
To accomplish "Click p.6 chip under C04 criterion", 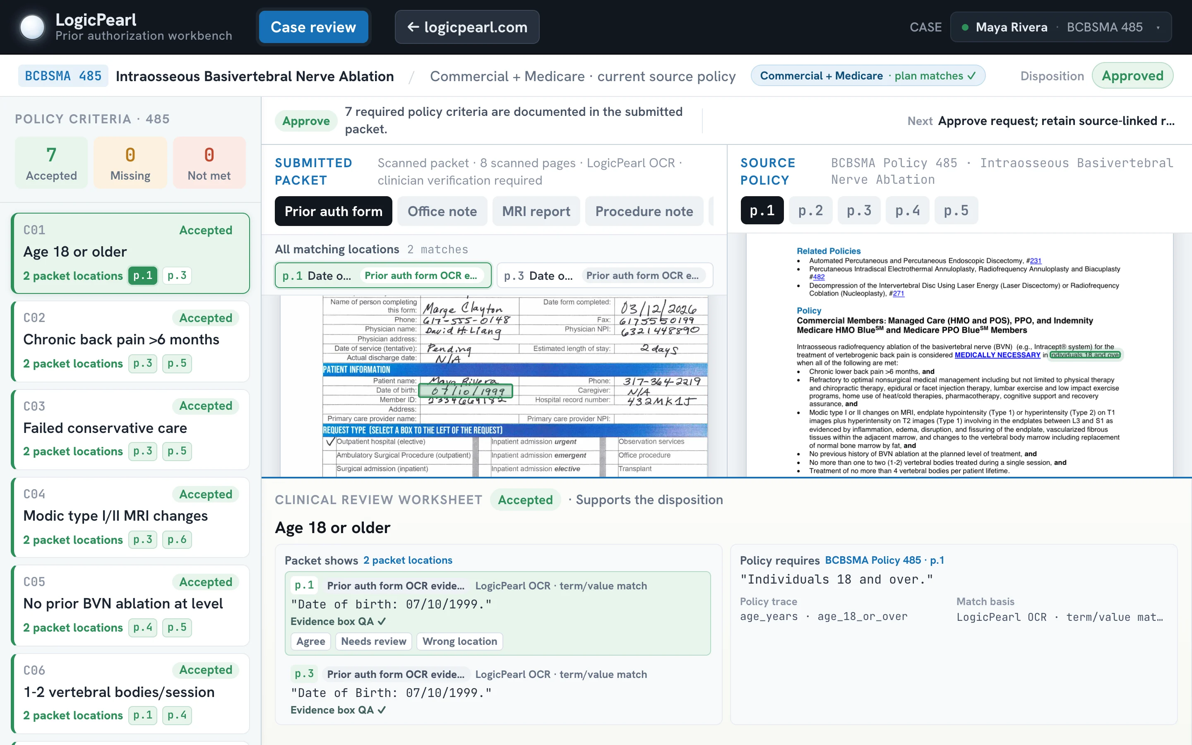I will [177, 540].
